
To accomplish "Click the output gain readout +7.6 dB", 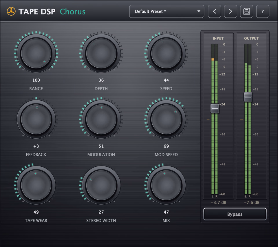I will point(251,202).
